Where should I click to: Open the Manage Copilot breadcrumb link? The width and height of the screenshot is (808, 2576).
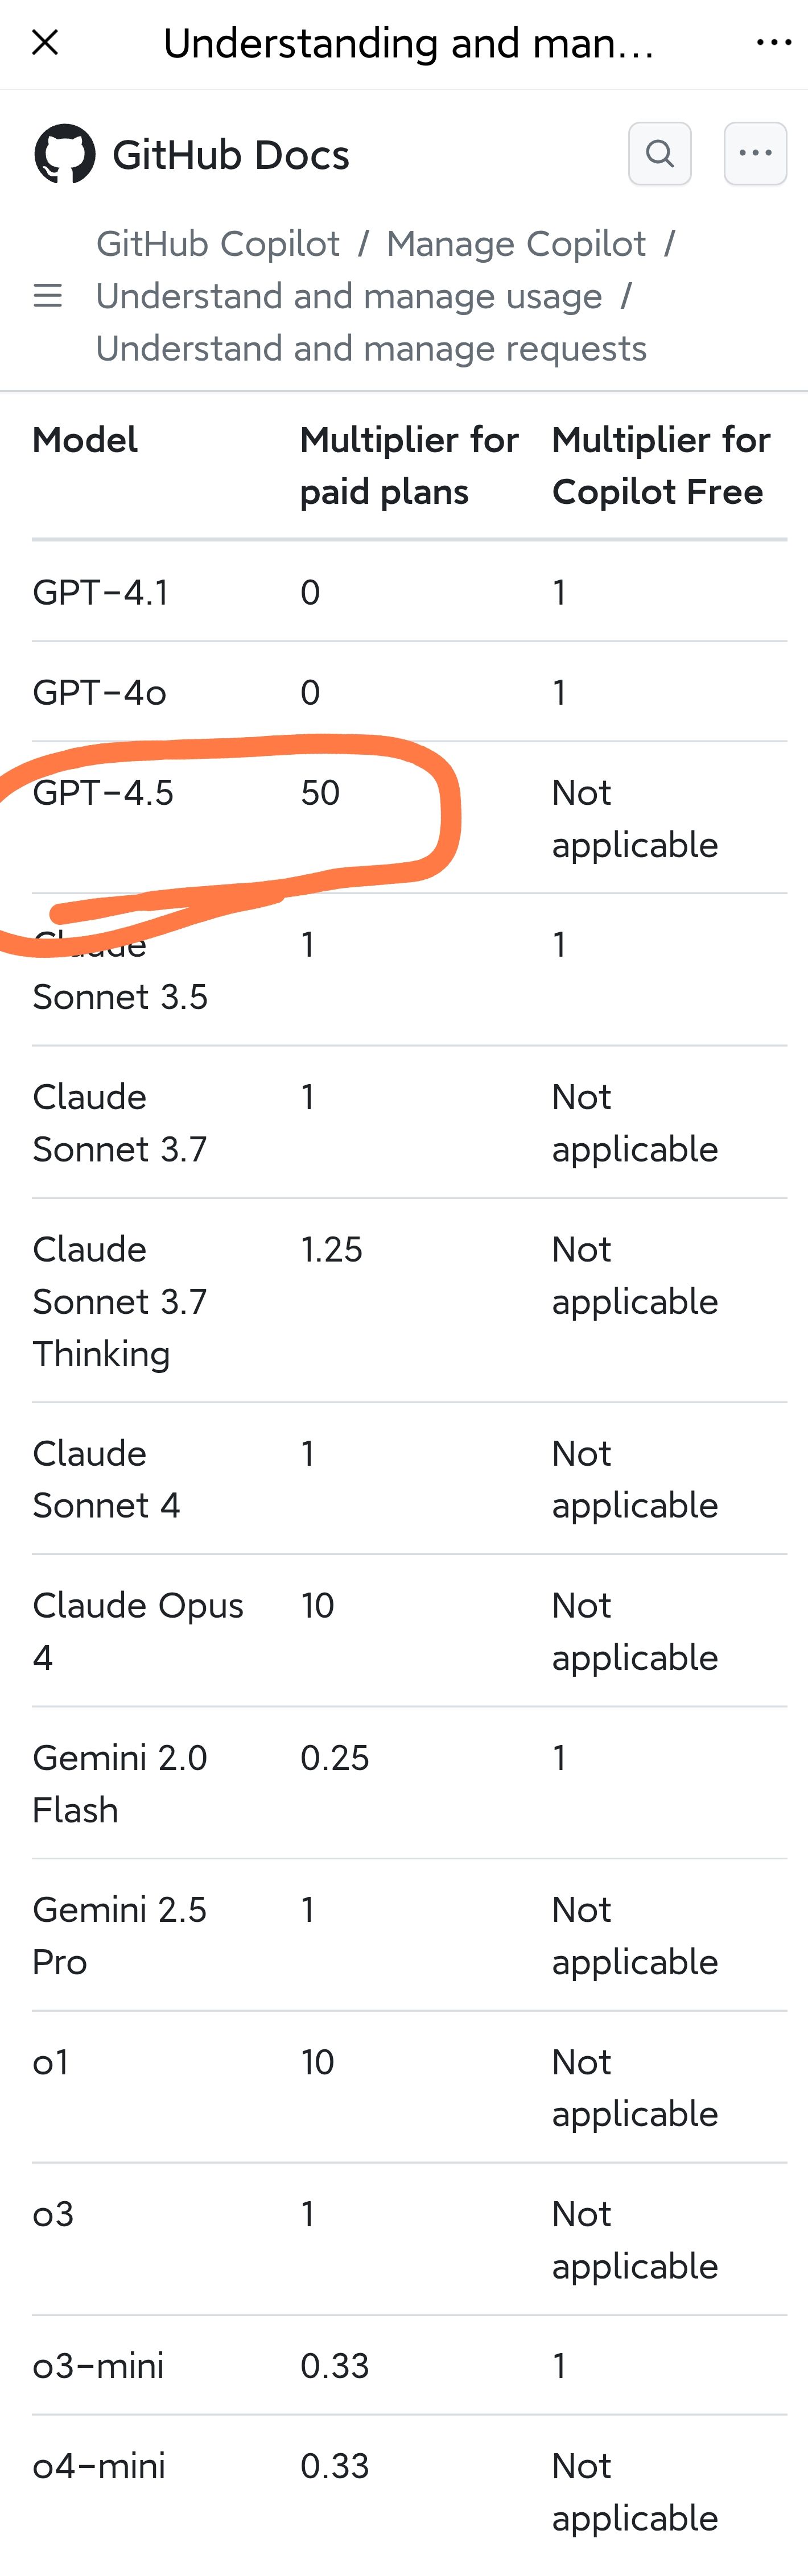click(516, 244)
